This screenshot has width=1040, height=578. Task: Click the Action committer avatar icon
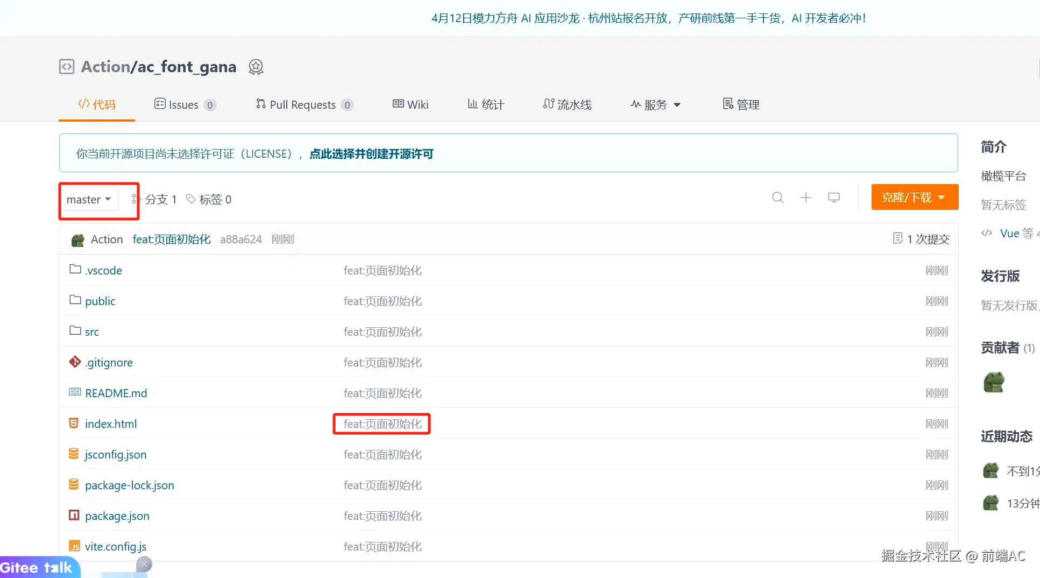[78, 239]
